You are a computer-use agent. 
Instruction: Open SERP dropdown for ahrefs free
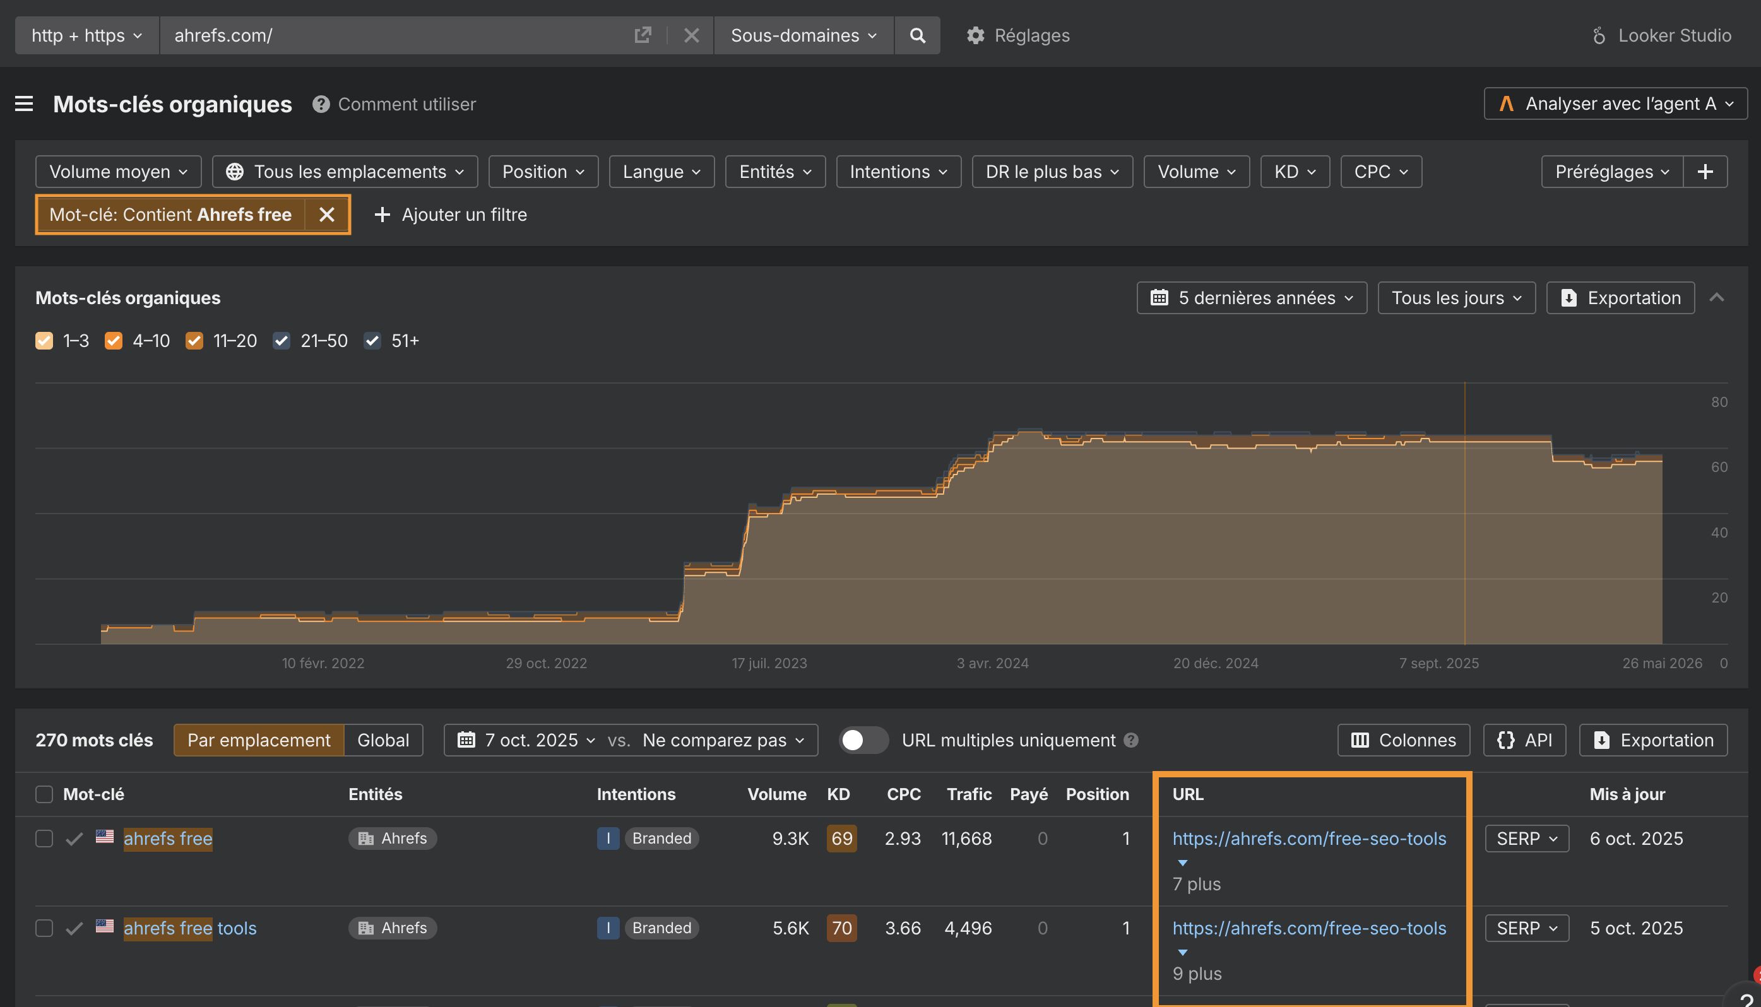1527,839
